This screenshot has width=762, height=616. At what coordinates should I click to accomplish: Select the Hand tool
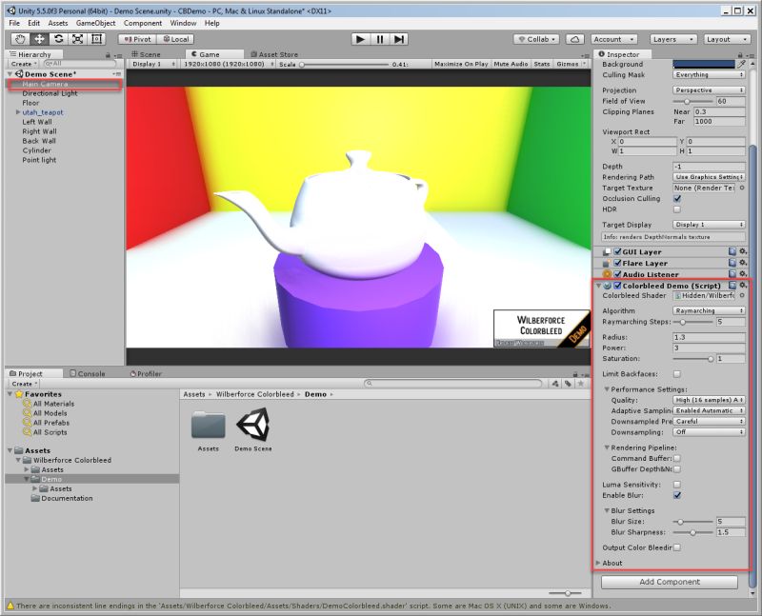pos(20,39)
